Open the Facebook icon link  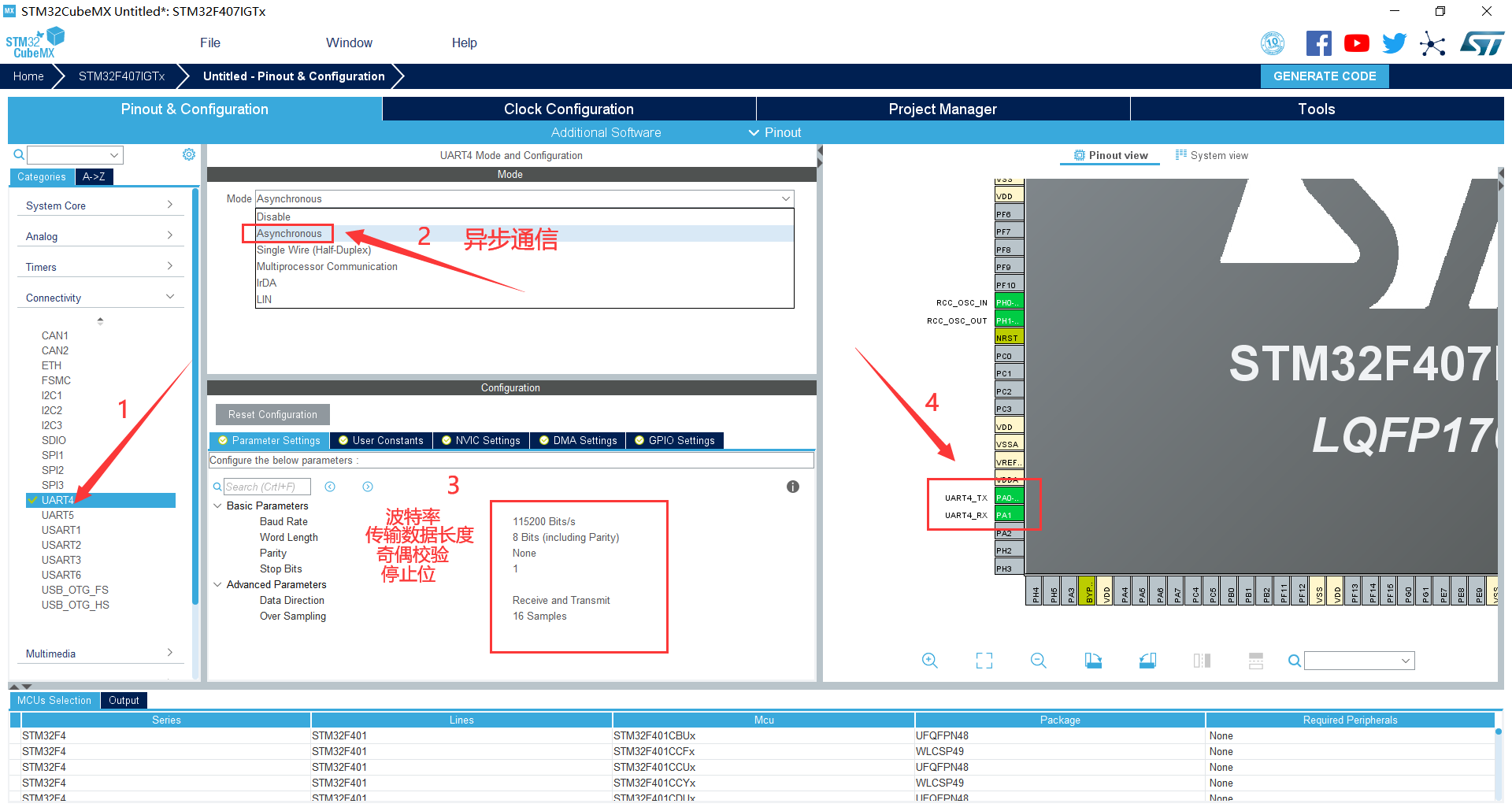[x=1318, y=43]
